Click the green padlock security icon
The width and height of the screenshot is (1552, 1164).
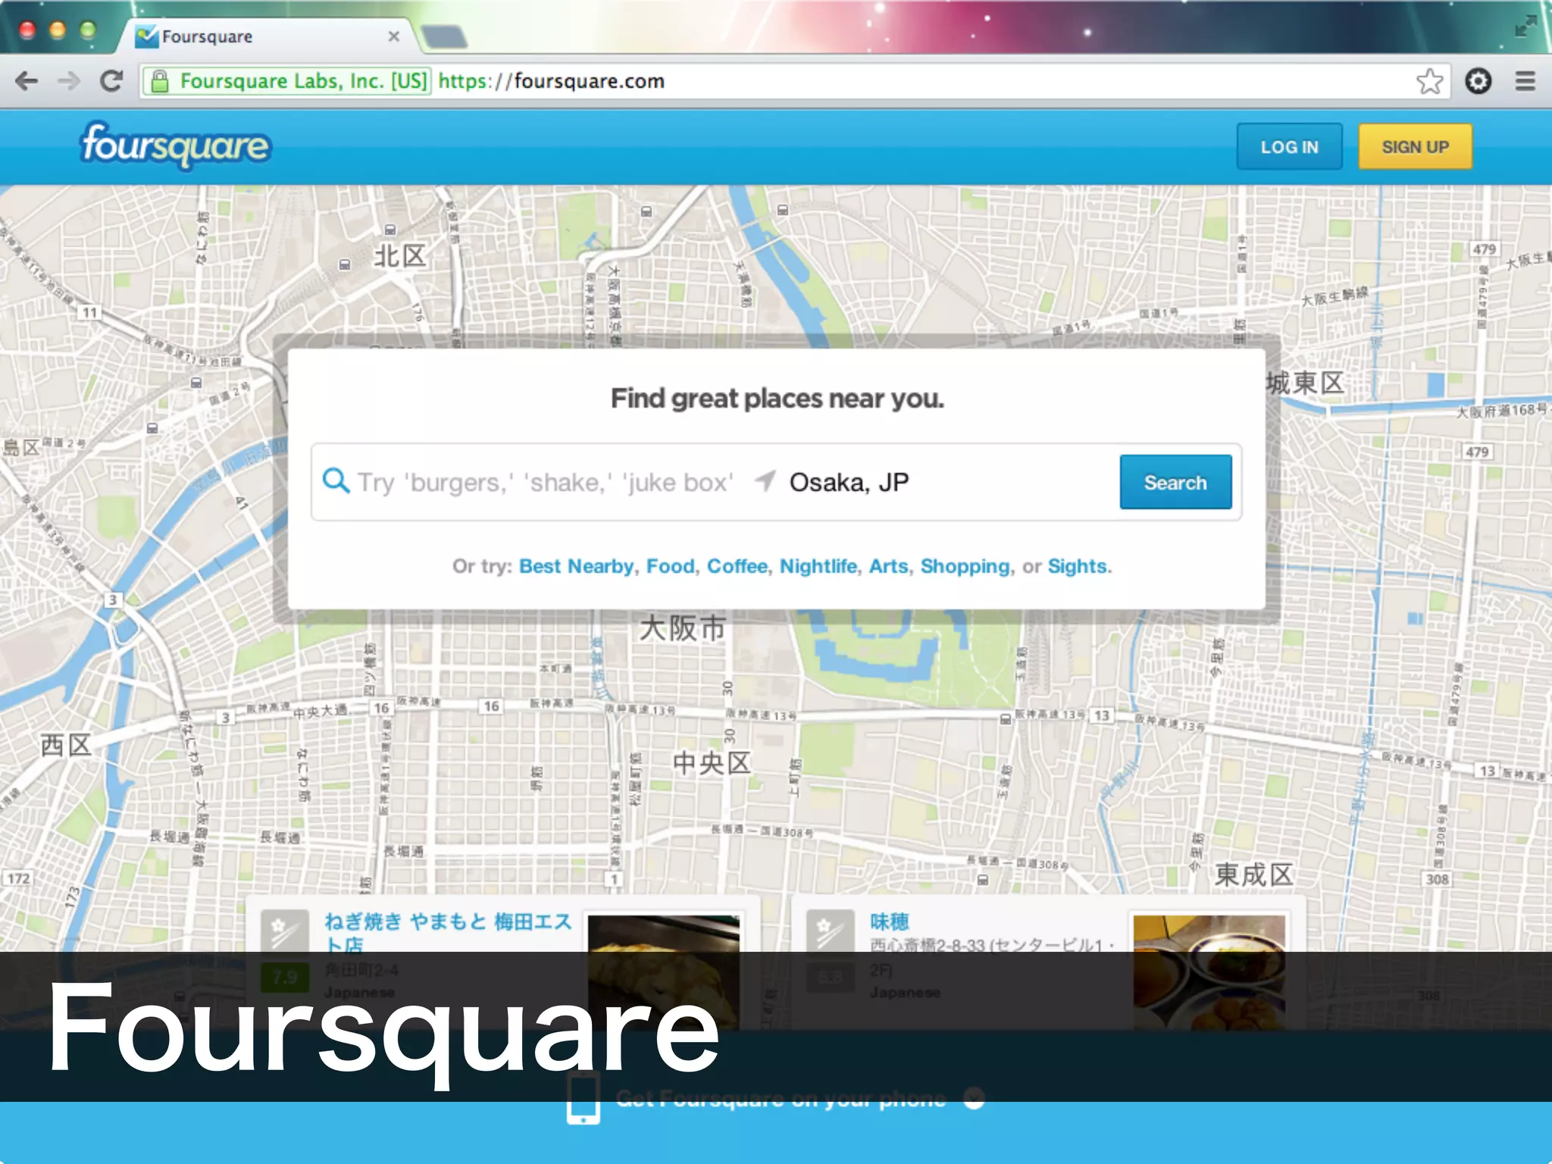point(159,81)
